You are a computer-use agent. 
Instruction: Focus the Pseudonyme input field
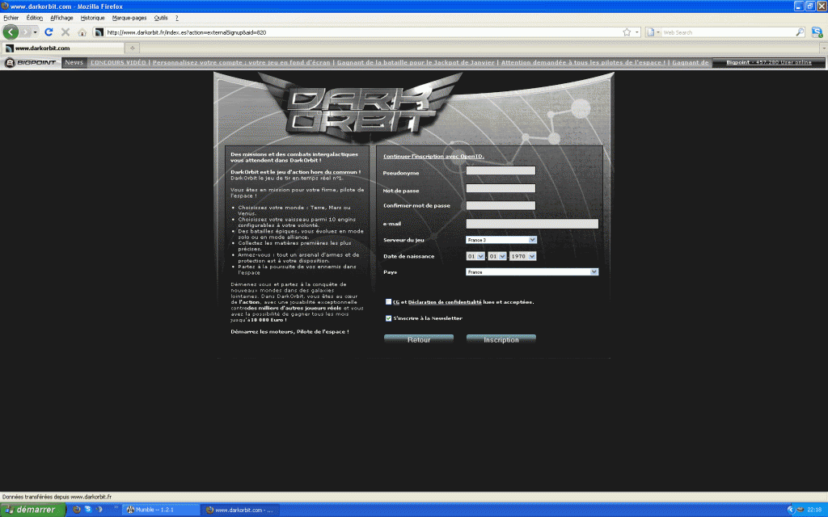tap(501, 170)
